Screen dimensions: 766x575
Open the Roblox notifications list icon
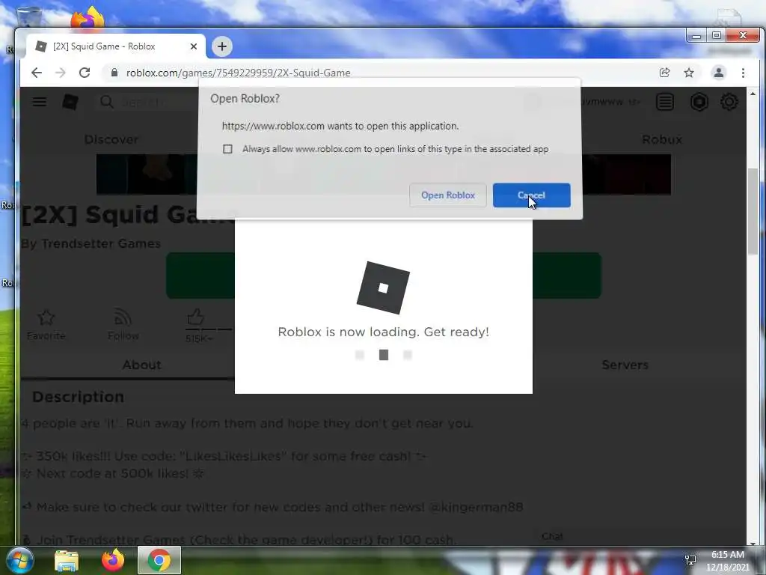(x=665, y=102)
